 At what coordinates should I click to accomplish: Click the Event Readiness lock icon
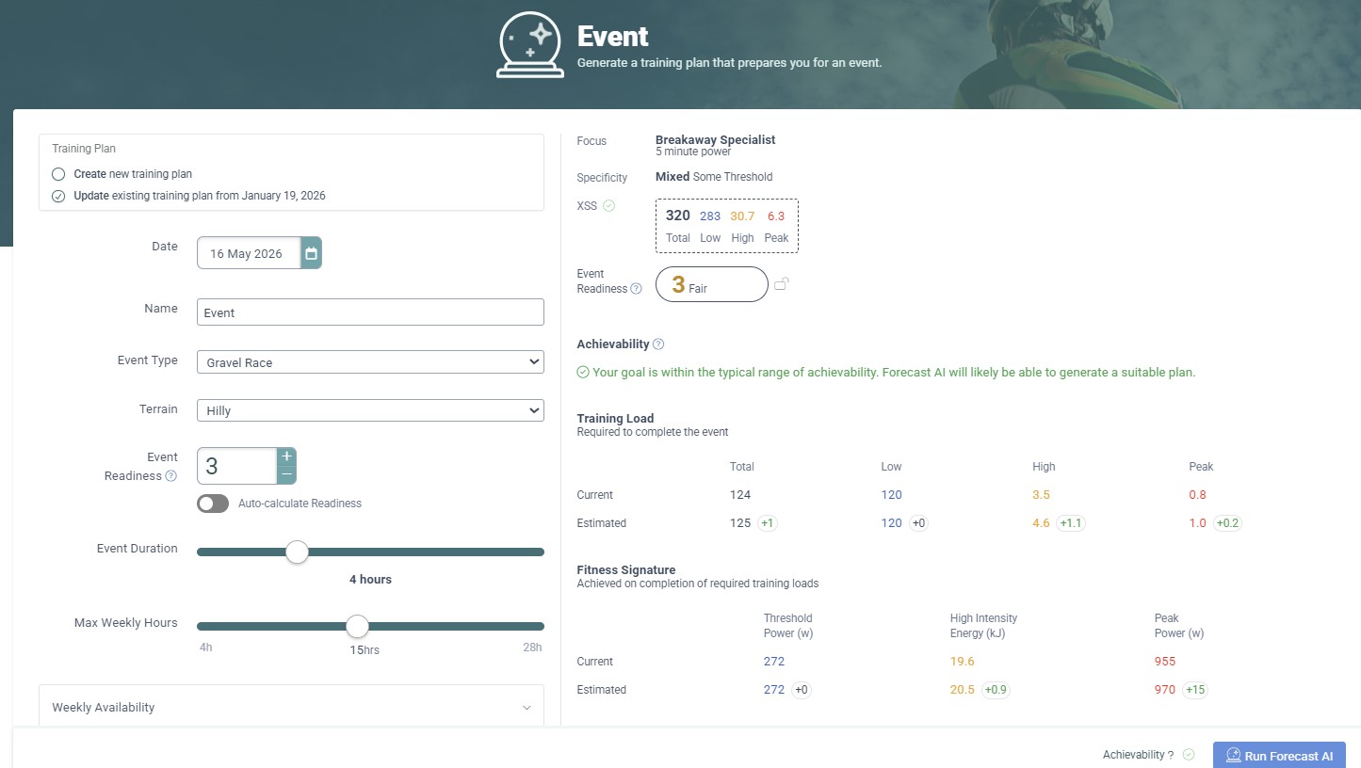tap(781, 284)
